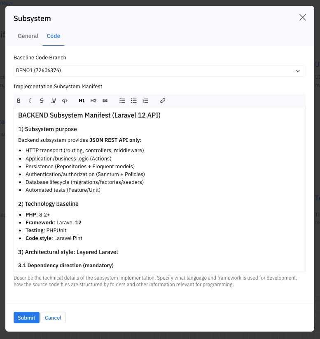
Task: Select the Code tab
Action: point(54,36)
